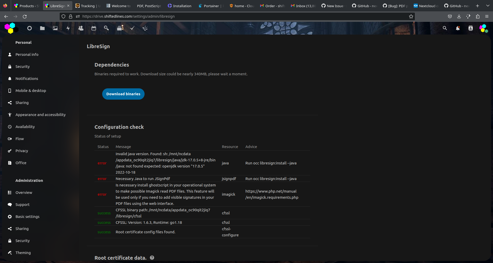Open the LibreSign signature icon in the top bar
The width and height of the screenshot is (493, 263).
[x=145, y=28]
